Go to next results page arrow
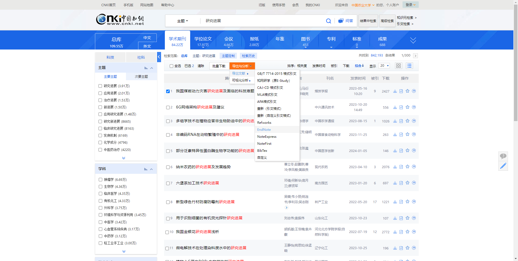Screen dimensions: 518x261 click(415, 56)
